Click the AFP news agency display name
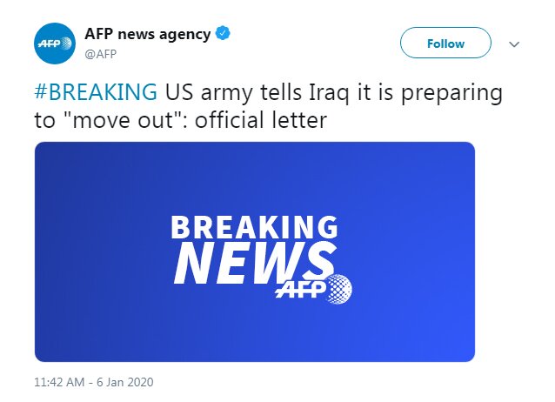555x402 pixels. 148,34
